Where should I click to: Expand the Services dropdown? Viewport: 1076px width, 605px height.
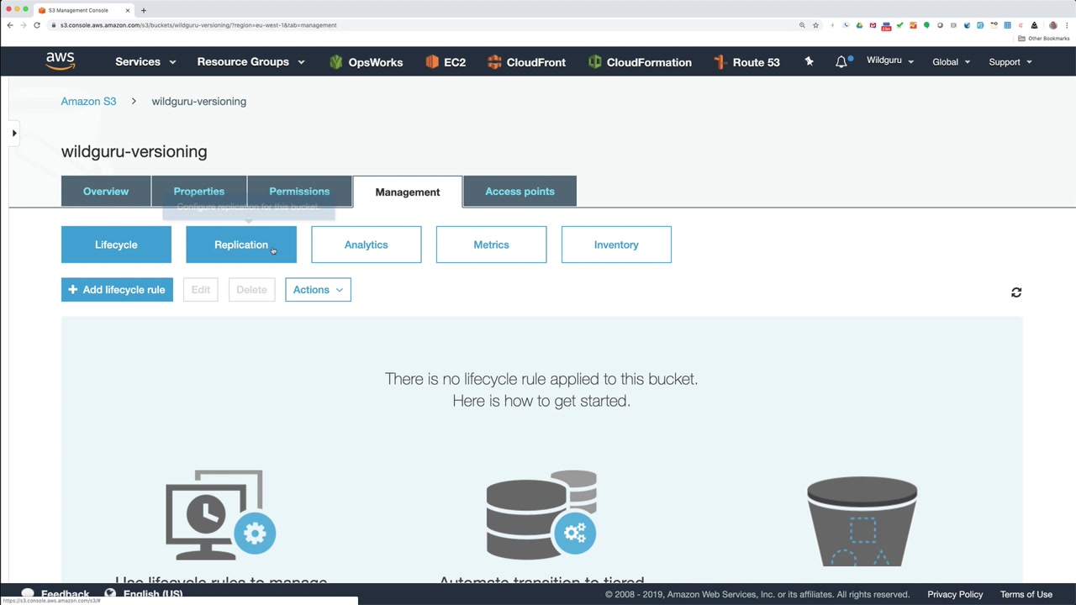pos(145,62)
